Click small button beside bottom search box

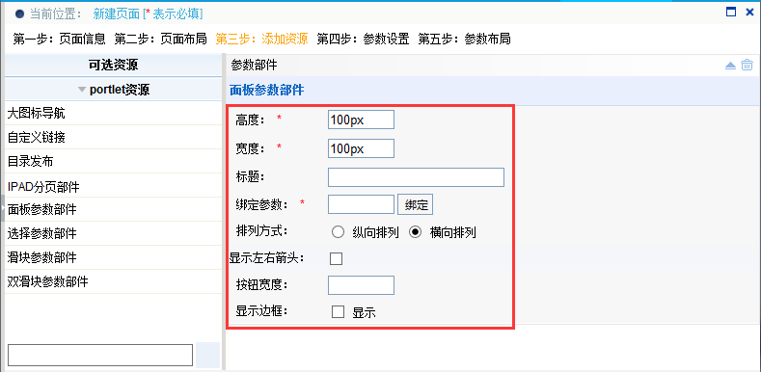pyautogui.click(x=207, y=355)
